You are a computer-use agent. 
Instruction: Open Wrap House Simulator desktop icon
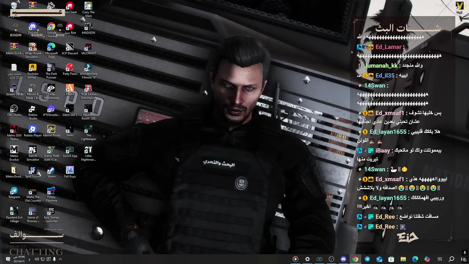[x=33, y=51]
